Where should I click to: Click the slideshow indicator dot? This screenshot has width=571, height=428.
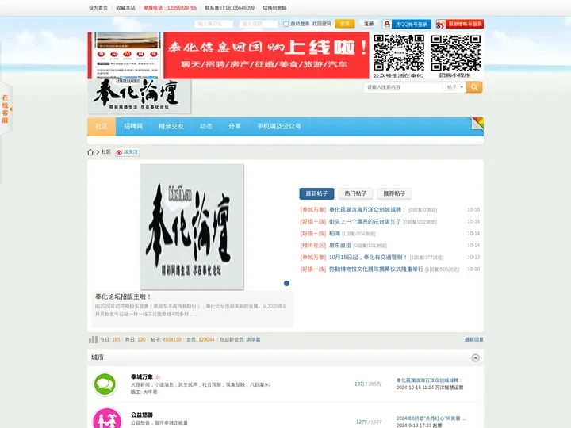pyautogui.click(x=286, y=283)
